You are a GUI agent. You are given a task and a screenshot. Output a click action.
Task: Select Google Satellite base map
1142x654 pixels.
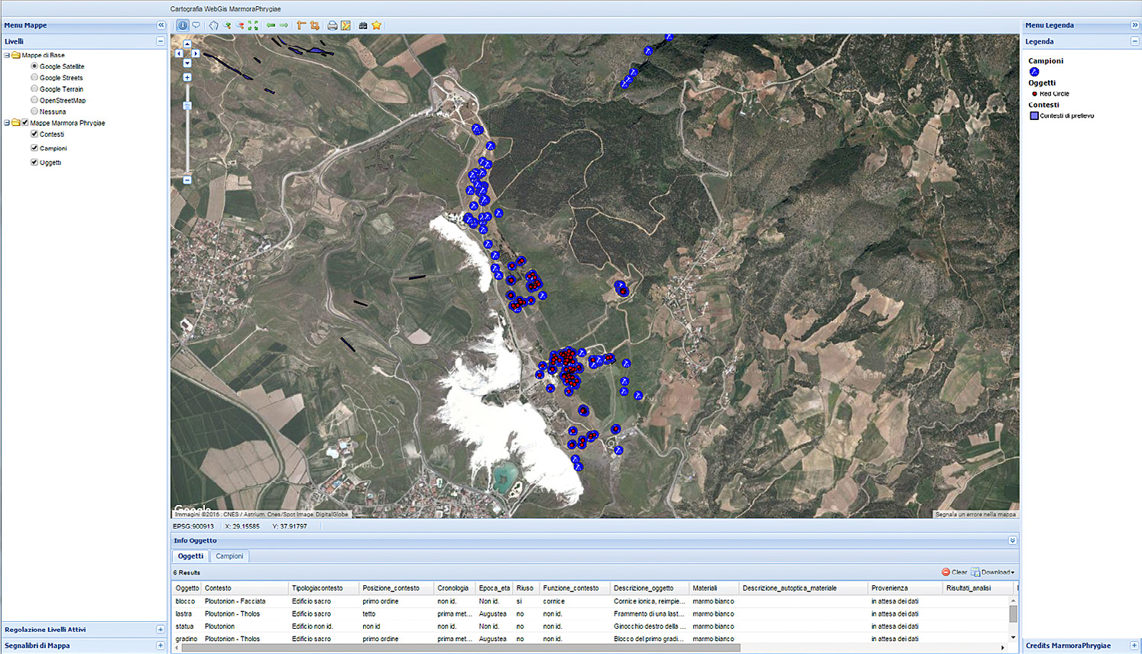point(34,66)
